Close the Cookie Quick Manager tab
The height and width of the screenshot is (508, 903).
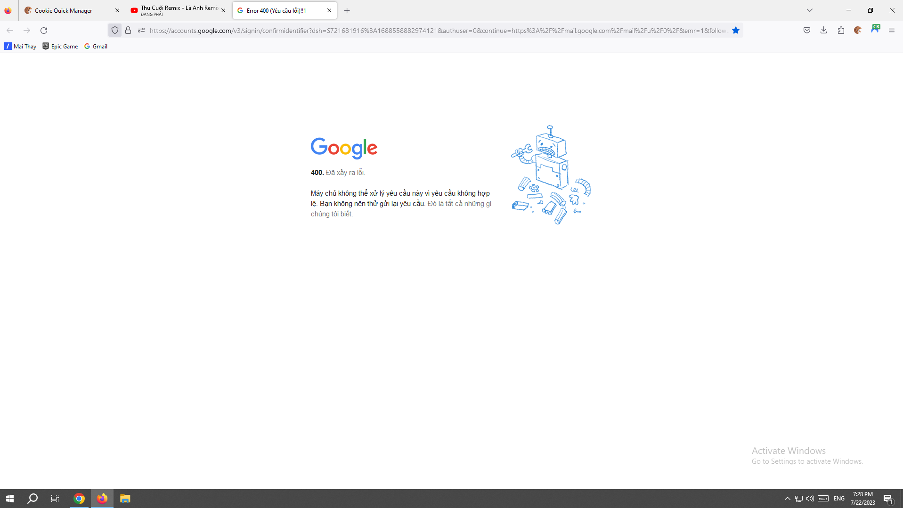coord(117,10)
